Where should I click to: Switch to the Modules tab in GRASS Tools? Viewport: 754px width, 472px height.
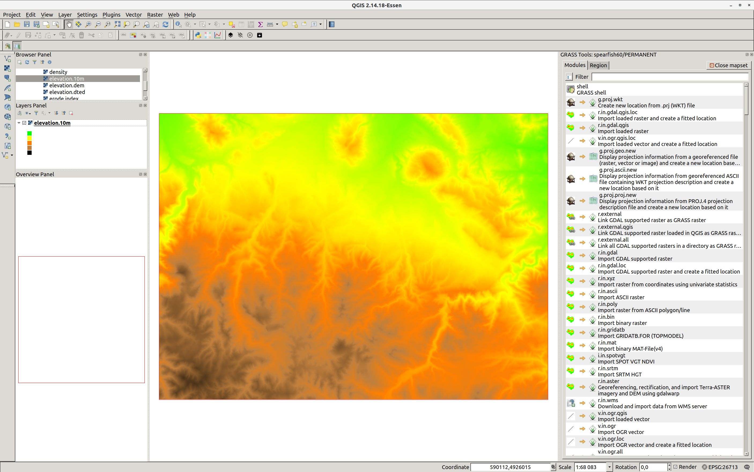575,65
